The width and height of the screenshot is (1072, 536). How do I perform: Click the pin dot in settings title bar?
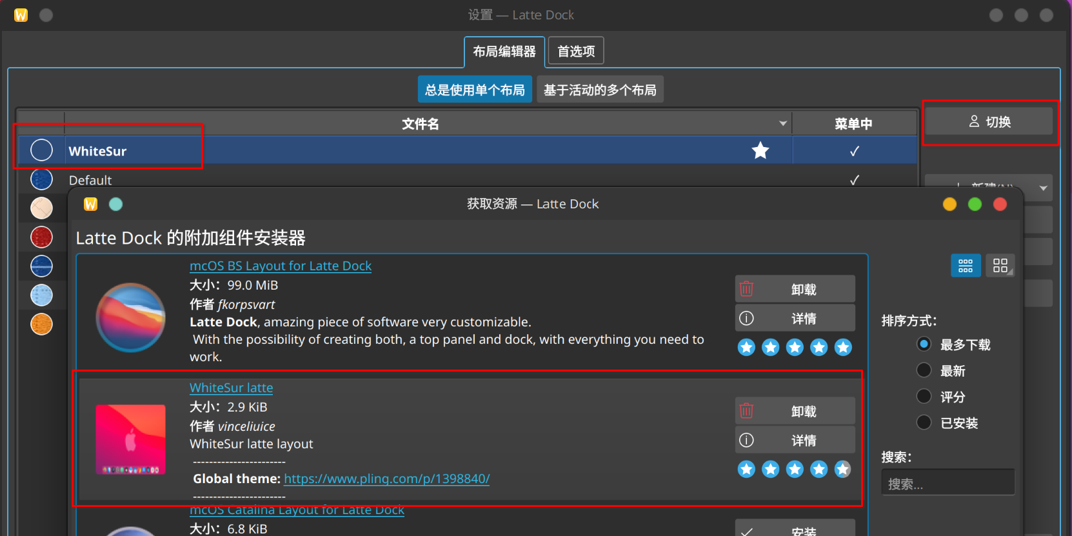pyautogui.click(x=46, y=15)
